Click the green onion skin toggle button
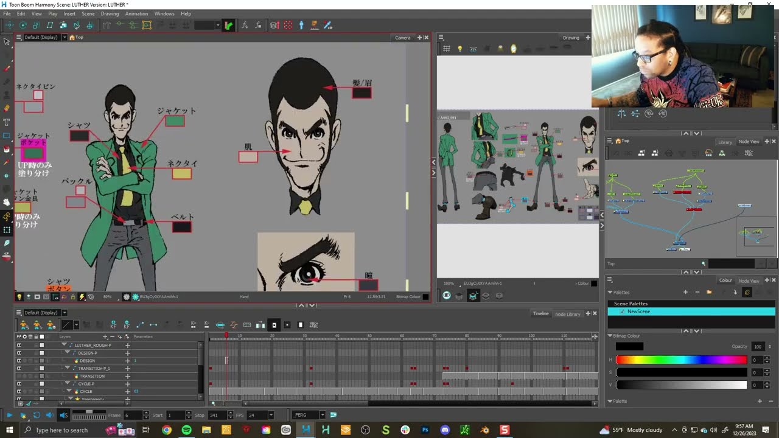The image size is (779, 438). [x=228, y=26]
